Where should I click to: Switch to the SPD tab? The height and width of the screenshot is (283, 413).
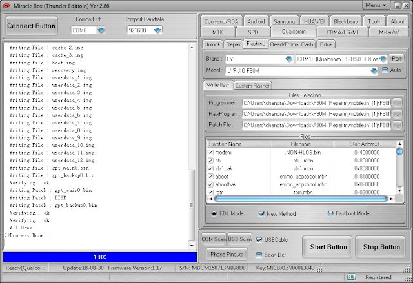pos(253,32)
